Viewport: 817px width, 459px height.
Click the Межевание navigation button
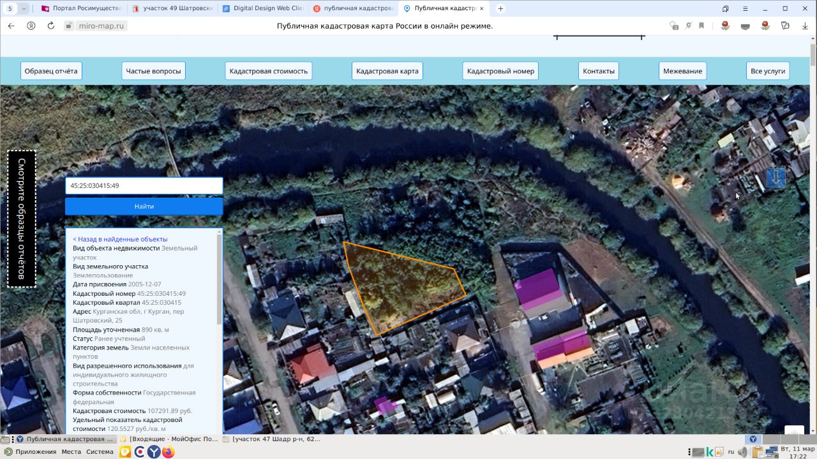pyautogui.click(x=682, y=71)
